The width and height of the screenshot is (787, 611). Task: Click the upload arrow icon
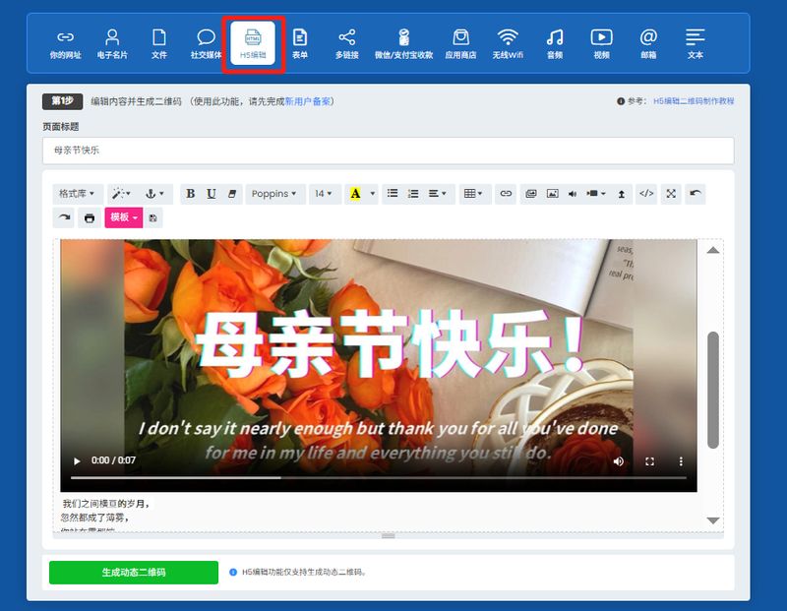[x=622, y=194]
